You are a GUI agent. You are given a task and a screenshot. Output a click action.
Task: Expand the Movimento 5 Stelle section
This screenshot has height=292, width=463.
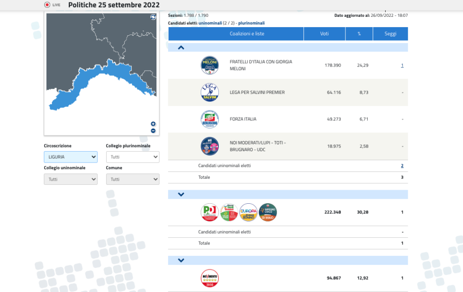[181, 260]
